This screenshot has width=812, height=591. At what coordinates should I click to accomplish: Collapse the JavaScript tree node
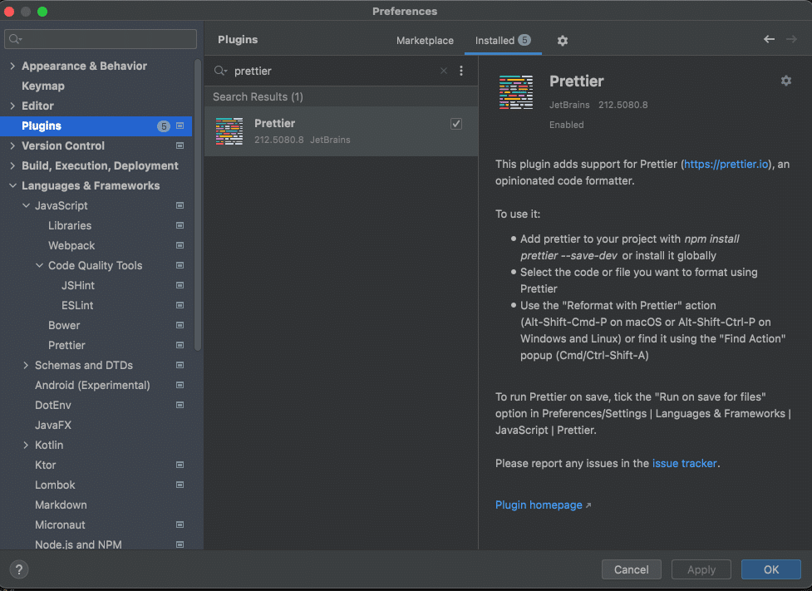(26, 205)
